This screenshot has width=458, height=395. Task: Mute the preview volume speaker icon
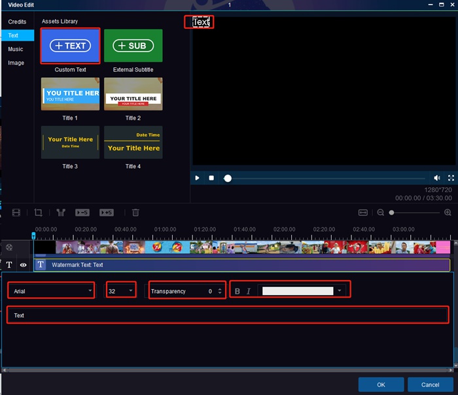point(437,178)
